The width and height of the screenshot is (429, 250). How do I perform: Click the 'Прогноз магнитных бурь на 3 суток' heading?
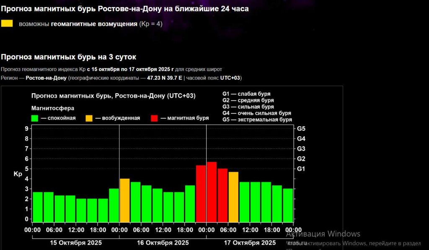(x=69, y=57)
